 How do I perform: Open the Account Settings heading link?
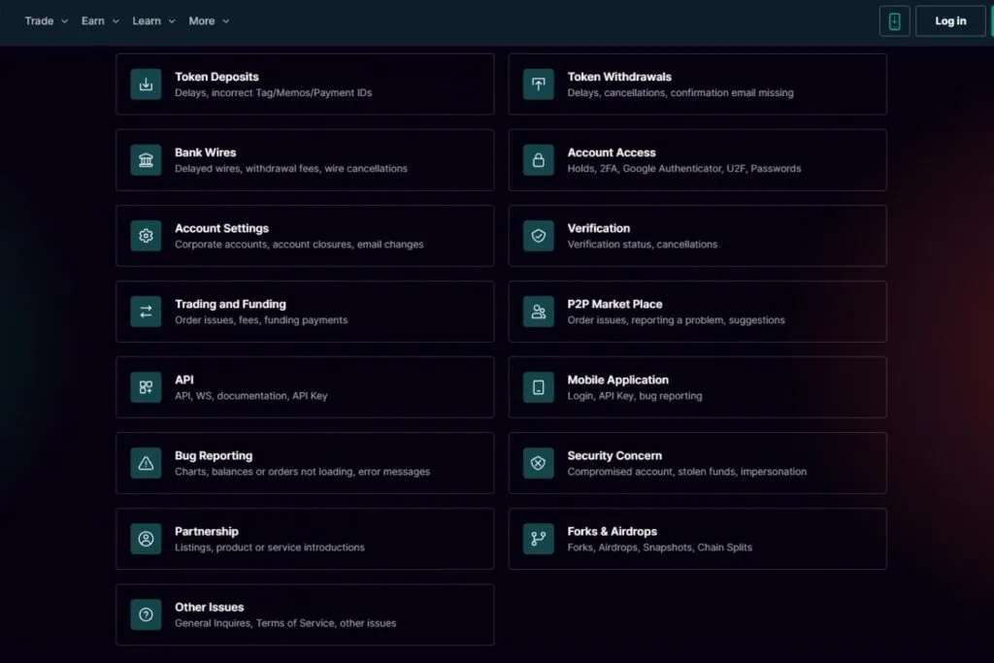click(222, 228)
